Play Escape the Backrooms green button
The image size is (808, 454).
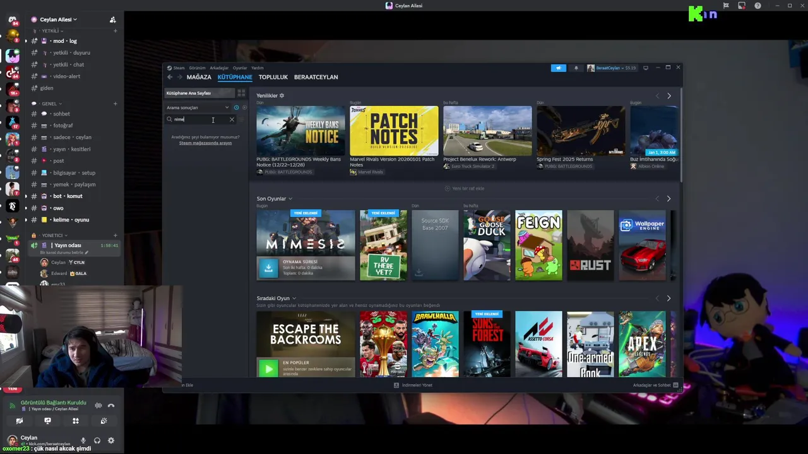click(x=268, y=368)
